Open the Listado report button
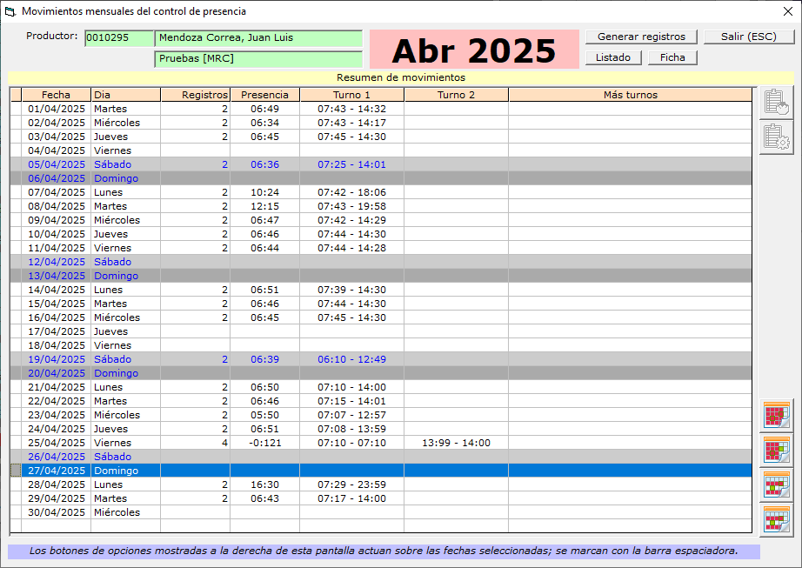This screenshot has width=802, height=568. tap(613, 57)
